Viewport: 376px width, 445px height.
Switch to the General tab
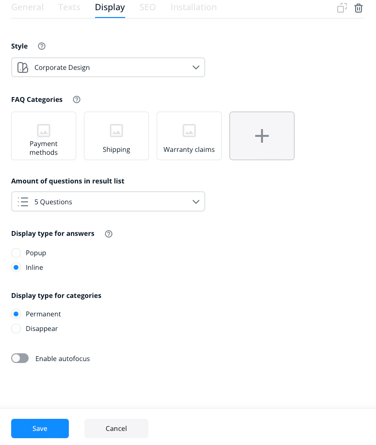[x=27, y=7]
